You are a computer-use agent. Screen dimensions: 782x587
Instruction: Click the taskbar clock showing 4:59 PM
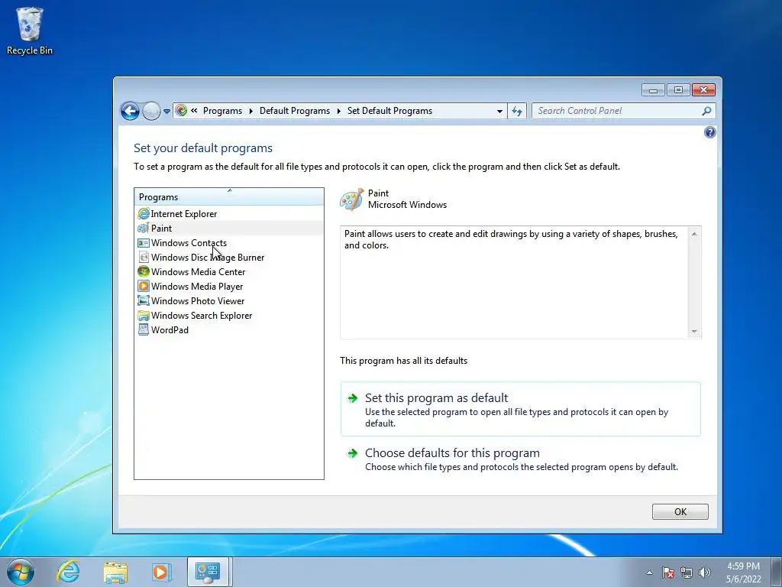tap(744, 572)
